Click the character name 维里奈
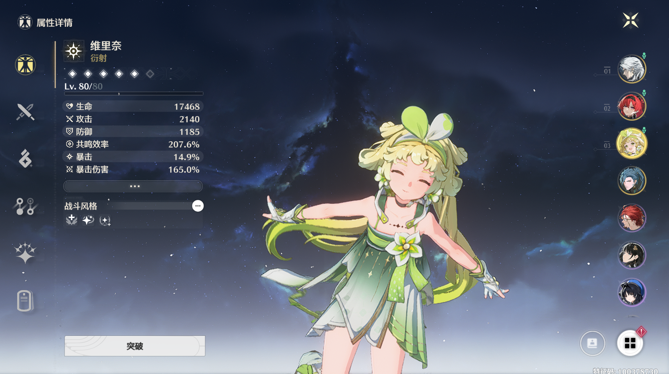This screenshot has height=374, width=669. (106, 46)
